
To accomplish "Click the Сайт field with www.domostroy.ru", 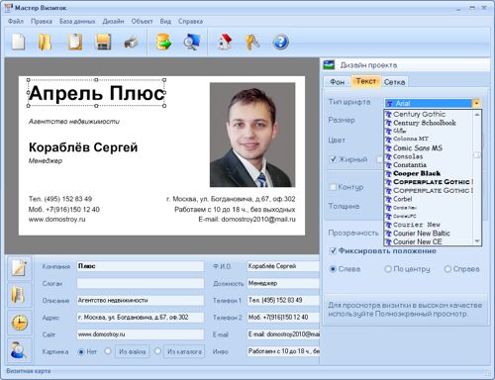I will [141, 334].
